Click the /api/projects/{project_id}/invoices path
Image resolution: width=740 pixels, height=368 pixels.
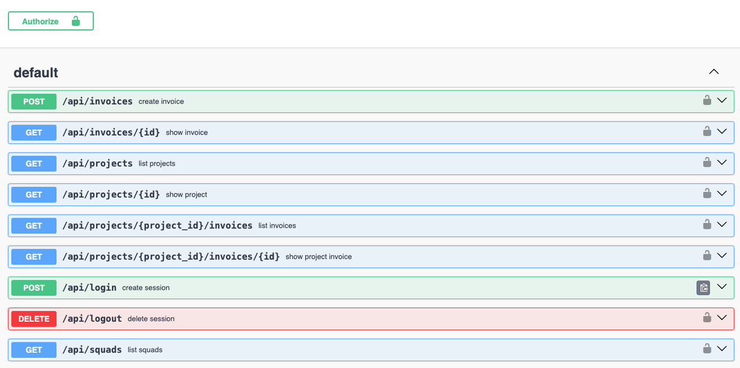pos(157,226)
